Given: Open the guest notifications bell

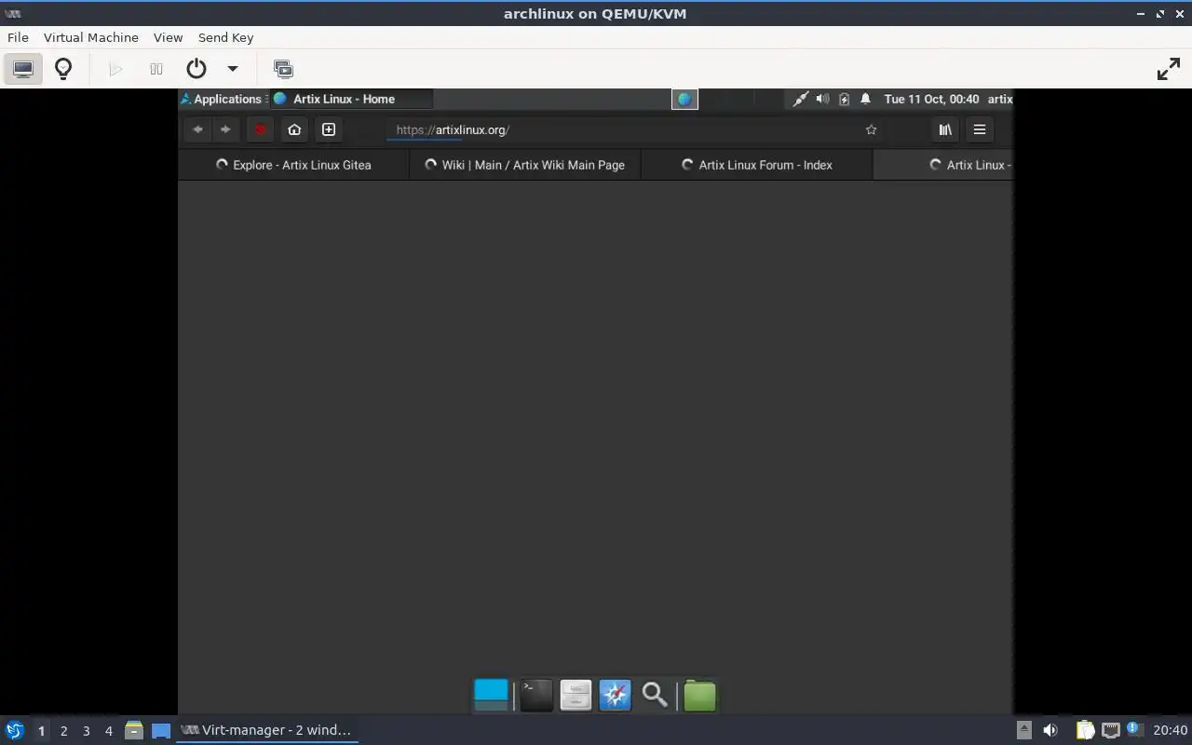Looking at the screenshot, I should coord(865,99).
